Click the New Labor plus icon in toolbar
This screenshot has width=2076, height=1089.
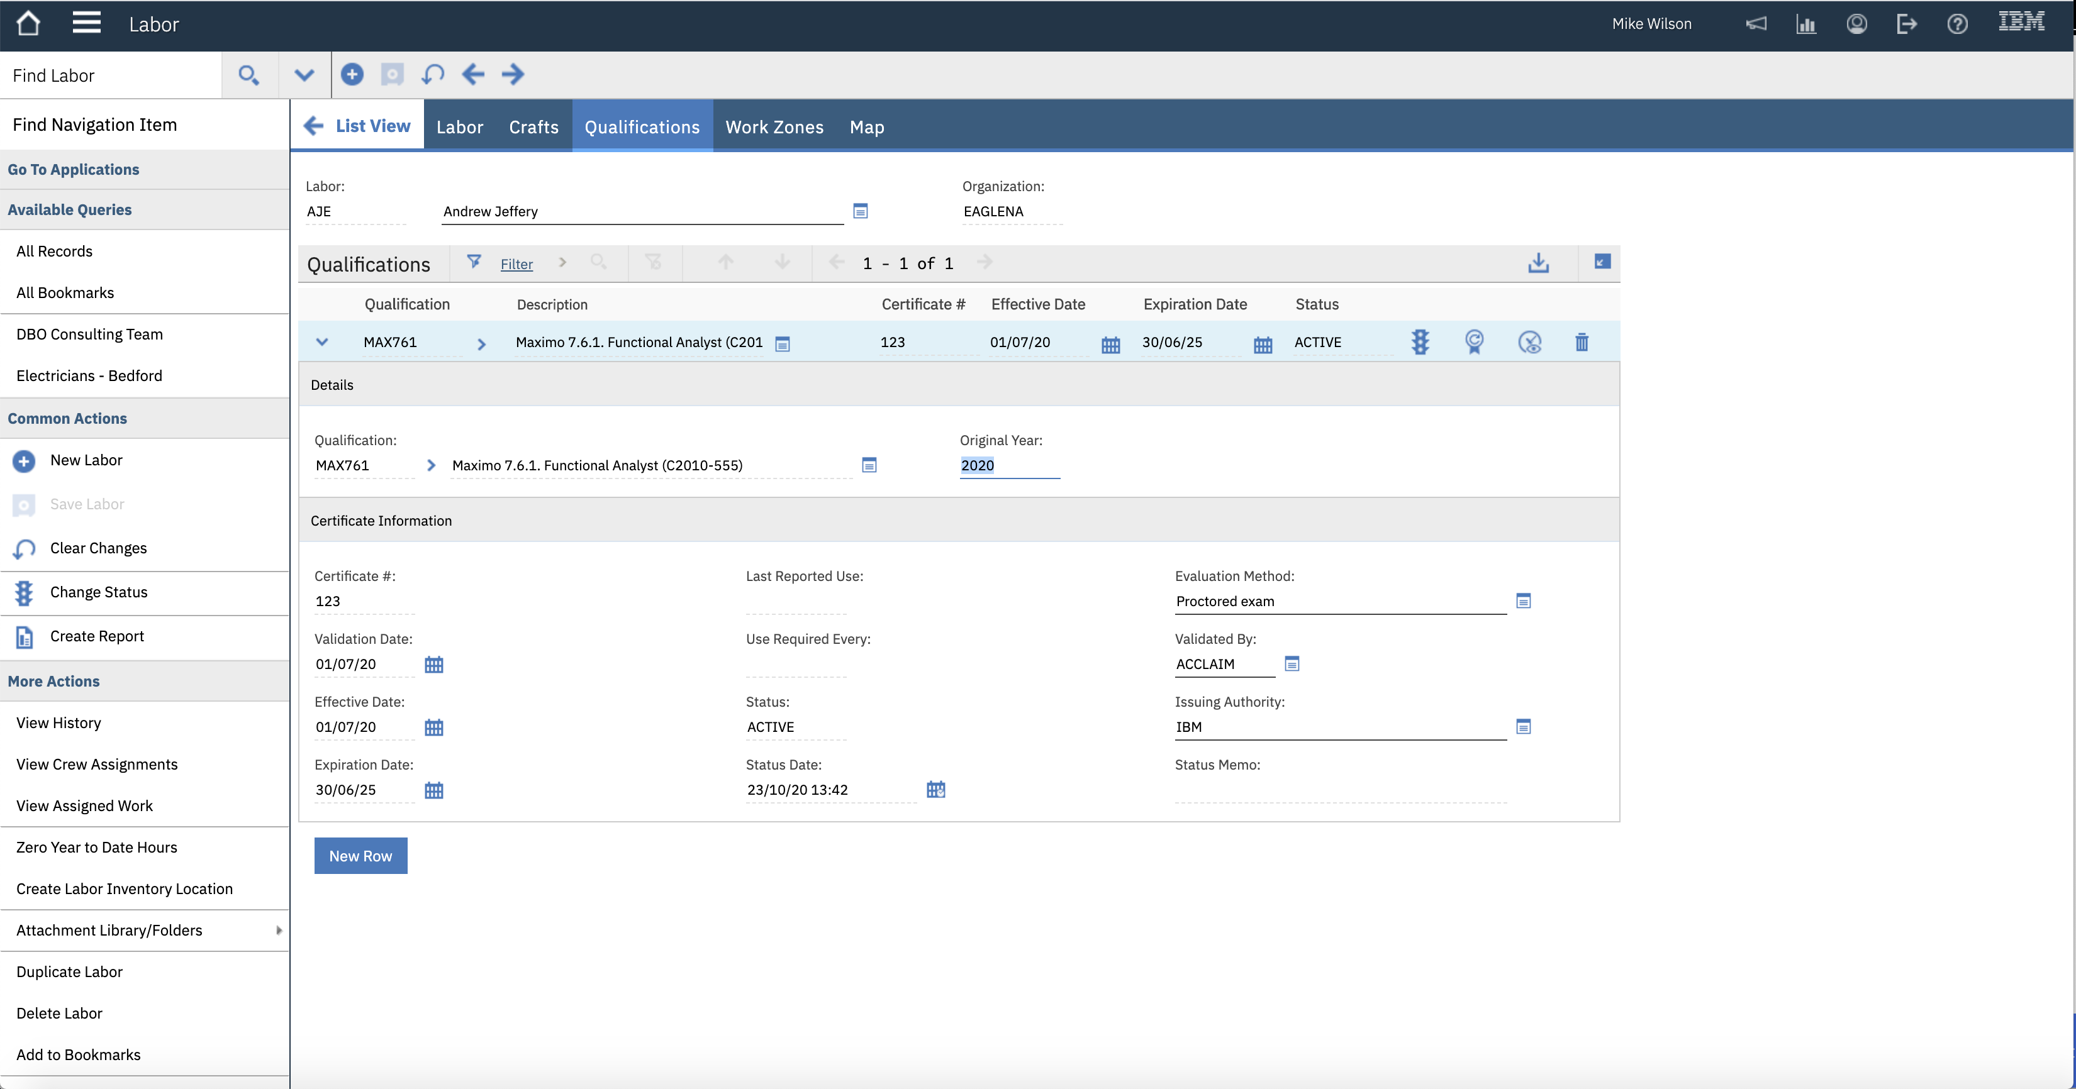tap(352, 75)
